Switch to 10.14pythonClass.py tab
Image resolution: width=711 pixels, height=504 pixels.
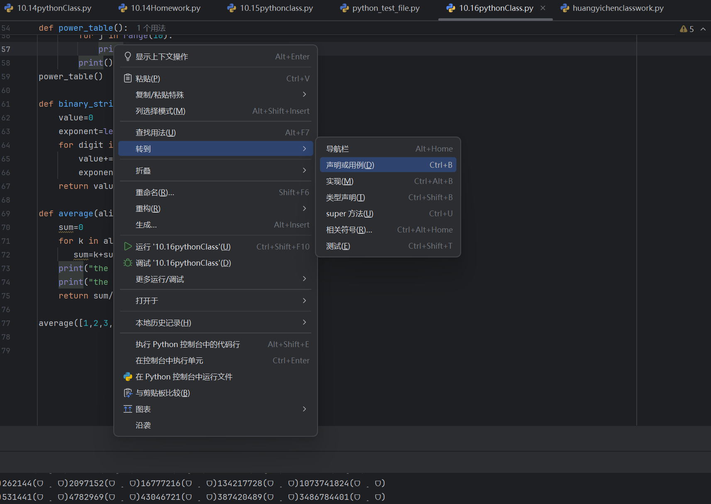[54, 8]
